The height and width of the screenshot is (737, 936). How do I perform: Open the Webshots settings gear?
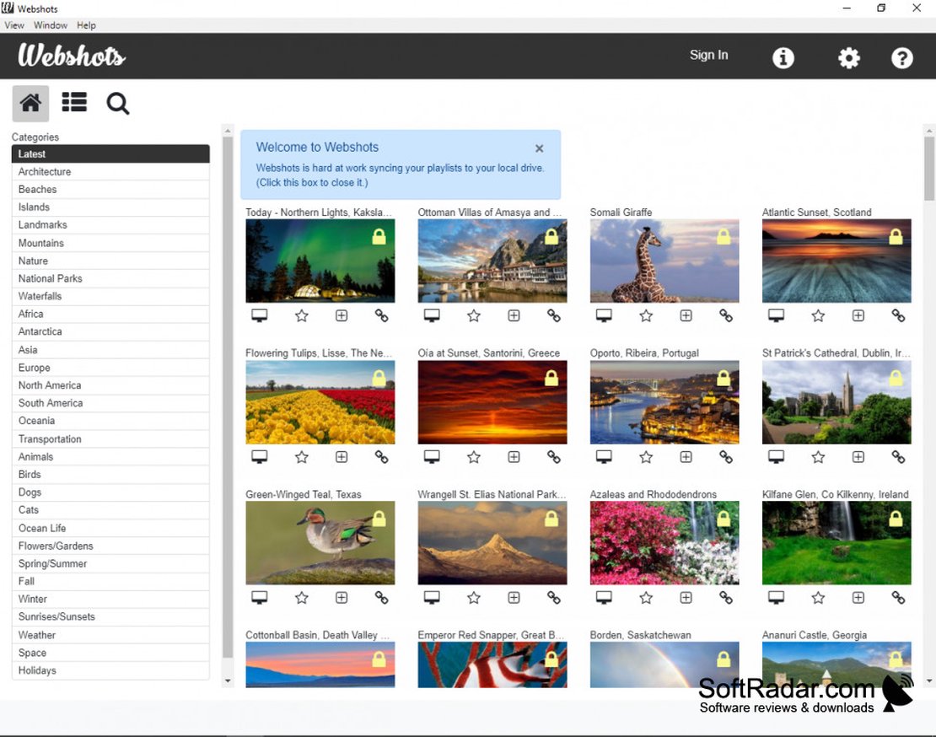tap(848, 57)
